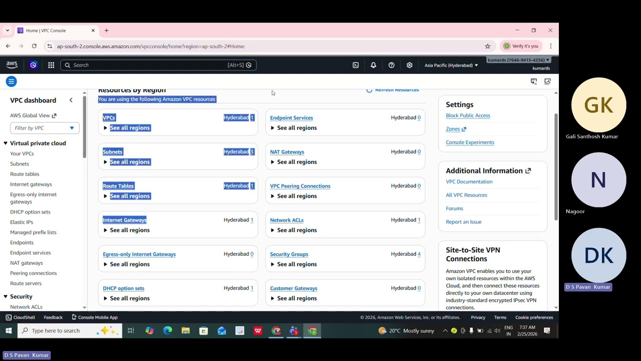Viewport: 641px width, 361px height.
Task: Open the AWS console home logo
Action: point(12,65)
